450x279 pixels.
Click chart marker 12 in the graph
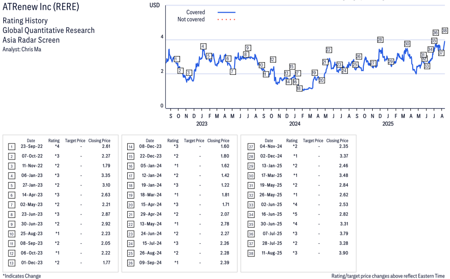tap(273, 60)
